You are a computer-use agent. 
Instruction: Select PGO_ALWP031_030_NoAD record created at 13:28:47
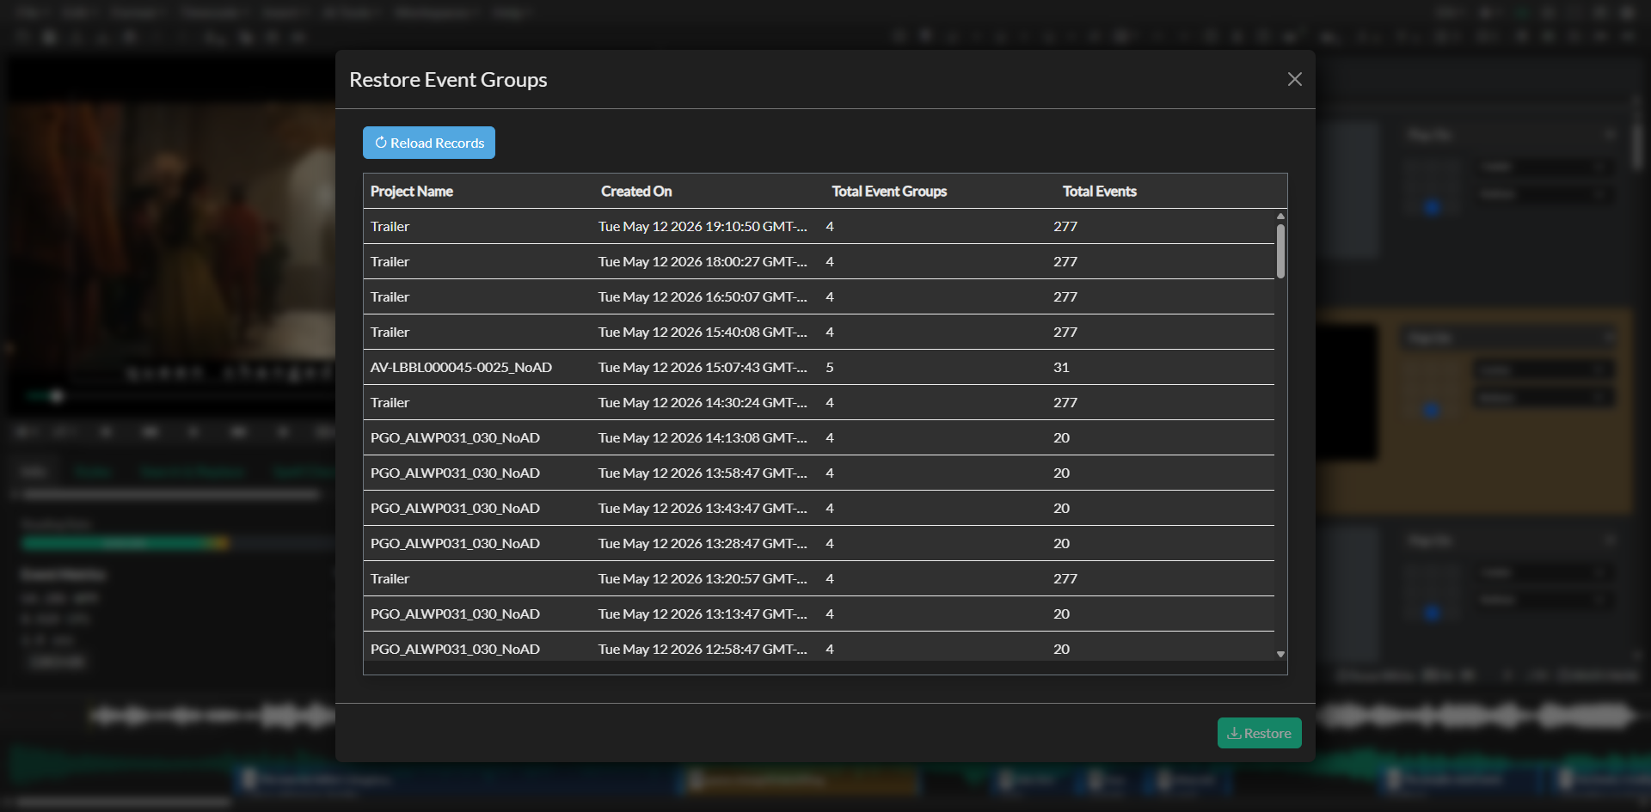(x=819, y=543)
